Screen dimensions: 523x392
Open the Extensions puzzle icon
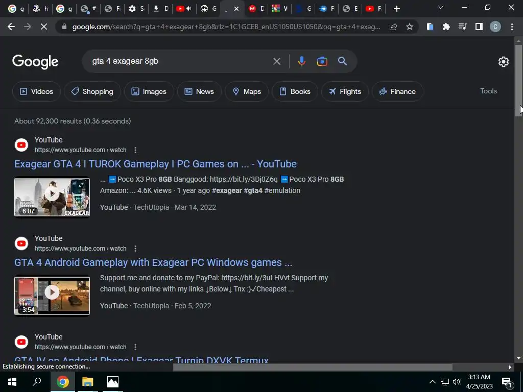[446, 27]
